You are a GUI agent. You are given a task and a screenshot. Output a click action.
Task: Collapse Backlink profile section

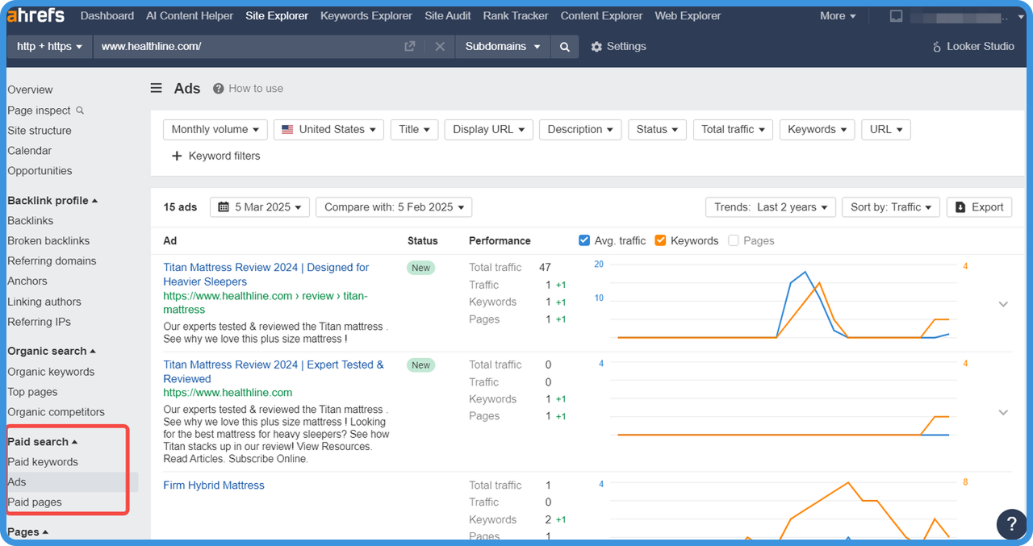(52, 201)
